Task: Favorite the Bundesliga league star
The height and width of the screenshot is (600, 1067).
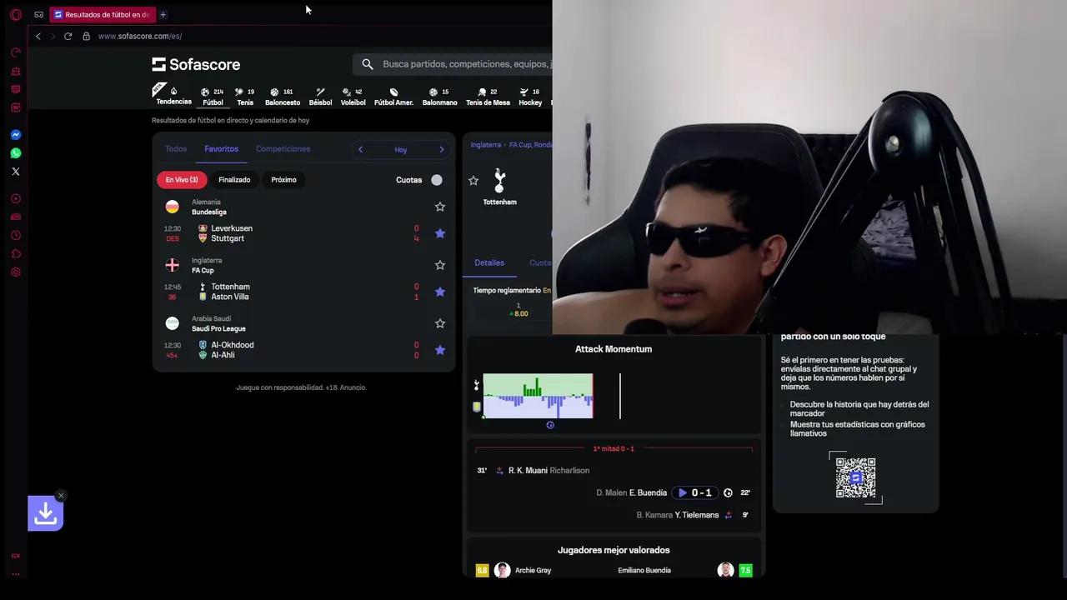Action: point(440,207)
